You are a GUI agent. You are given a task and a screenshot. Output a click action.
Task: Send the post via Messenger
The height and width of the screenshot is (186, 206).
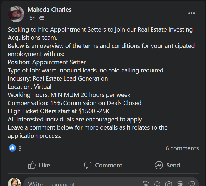coord(167,165)
